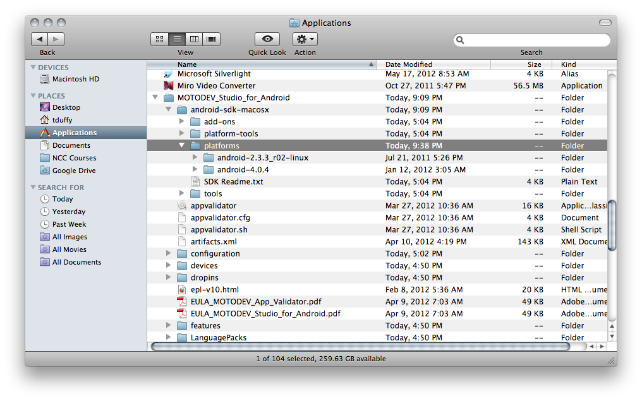Switch to column view

194,39
